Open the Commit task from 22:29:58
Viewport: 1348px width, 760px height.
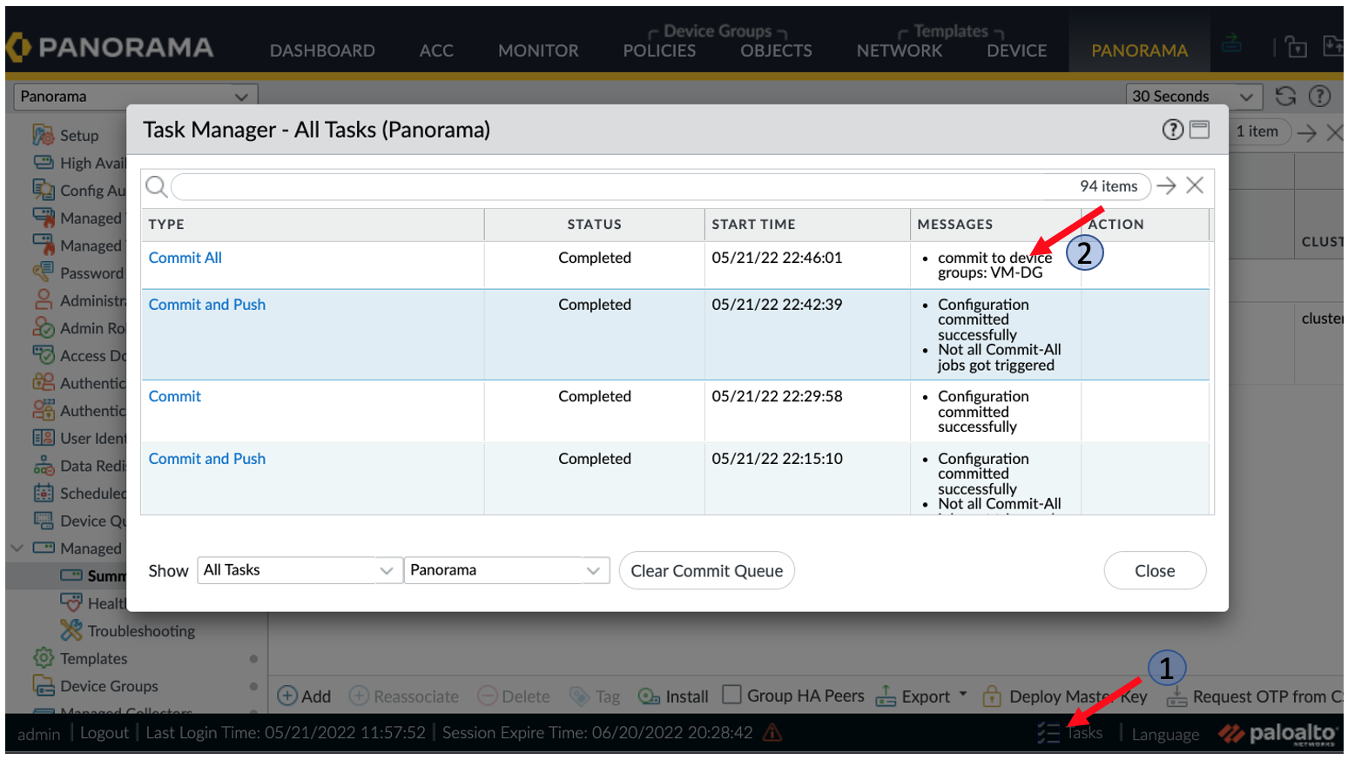[x=175, y=396]
